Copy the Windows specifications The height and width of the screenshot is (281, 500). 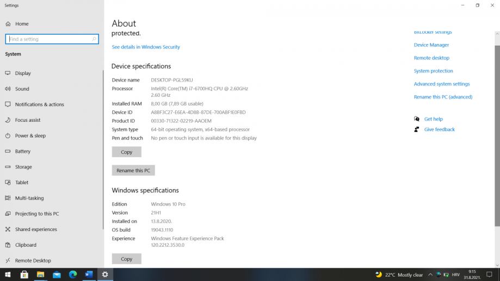point(127,259)
